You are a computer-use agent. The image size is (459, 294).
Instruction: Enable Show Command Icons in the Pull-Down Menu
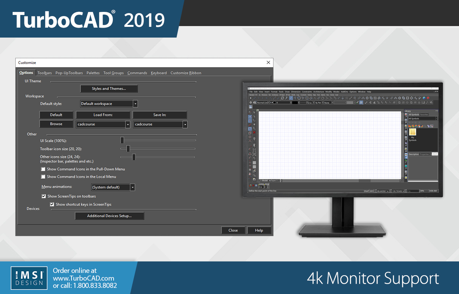click(x=43, y=169)
